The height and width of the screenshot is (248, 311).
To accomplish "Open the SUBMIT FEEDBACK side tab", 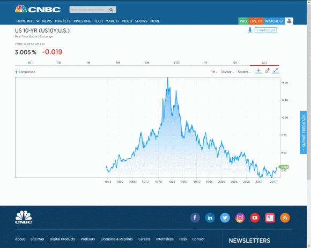I will [303, 133].
